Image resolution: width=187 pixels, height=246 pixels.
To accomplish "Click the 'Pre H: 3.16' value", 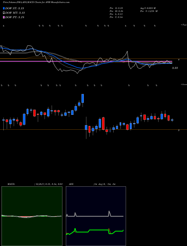I will pos(116,11).
